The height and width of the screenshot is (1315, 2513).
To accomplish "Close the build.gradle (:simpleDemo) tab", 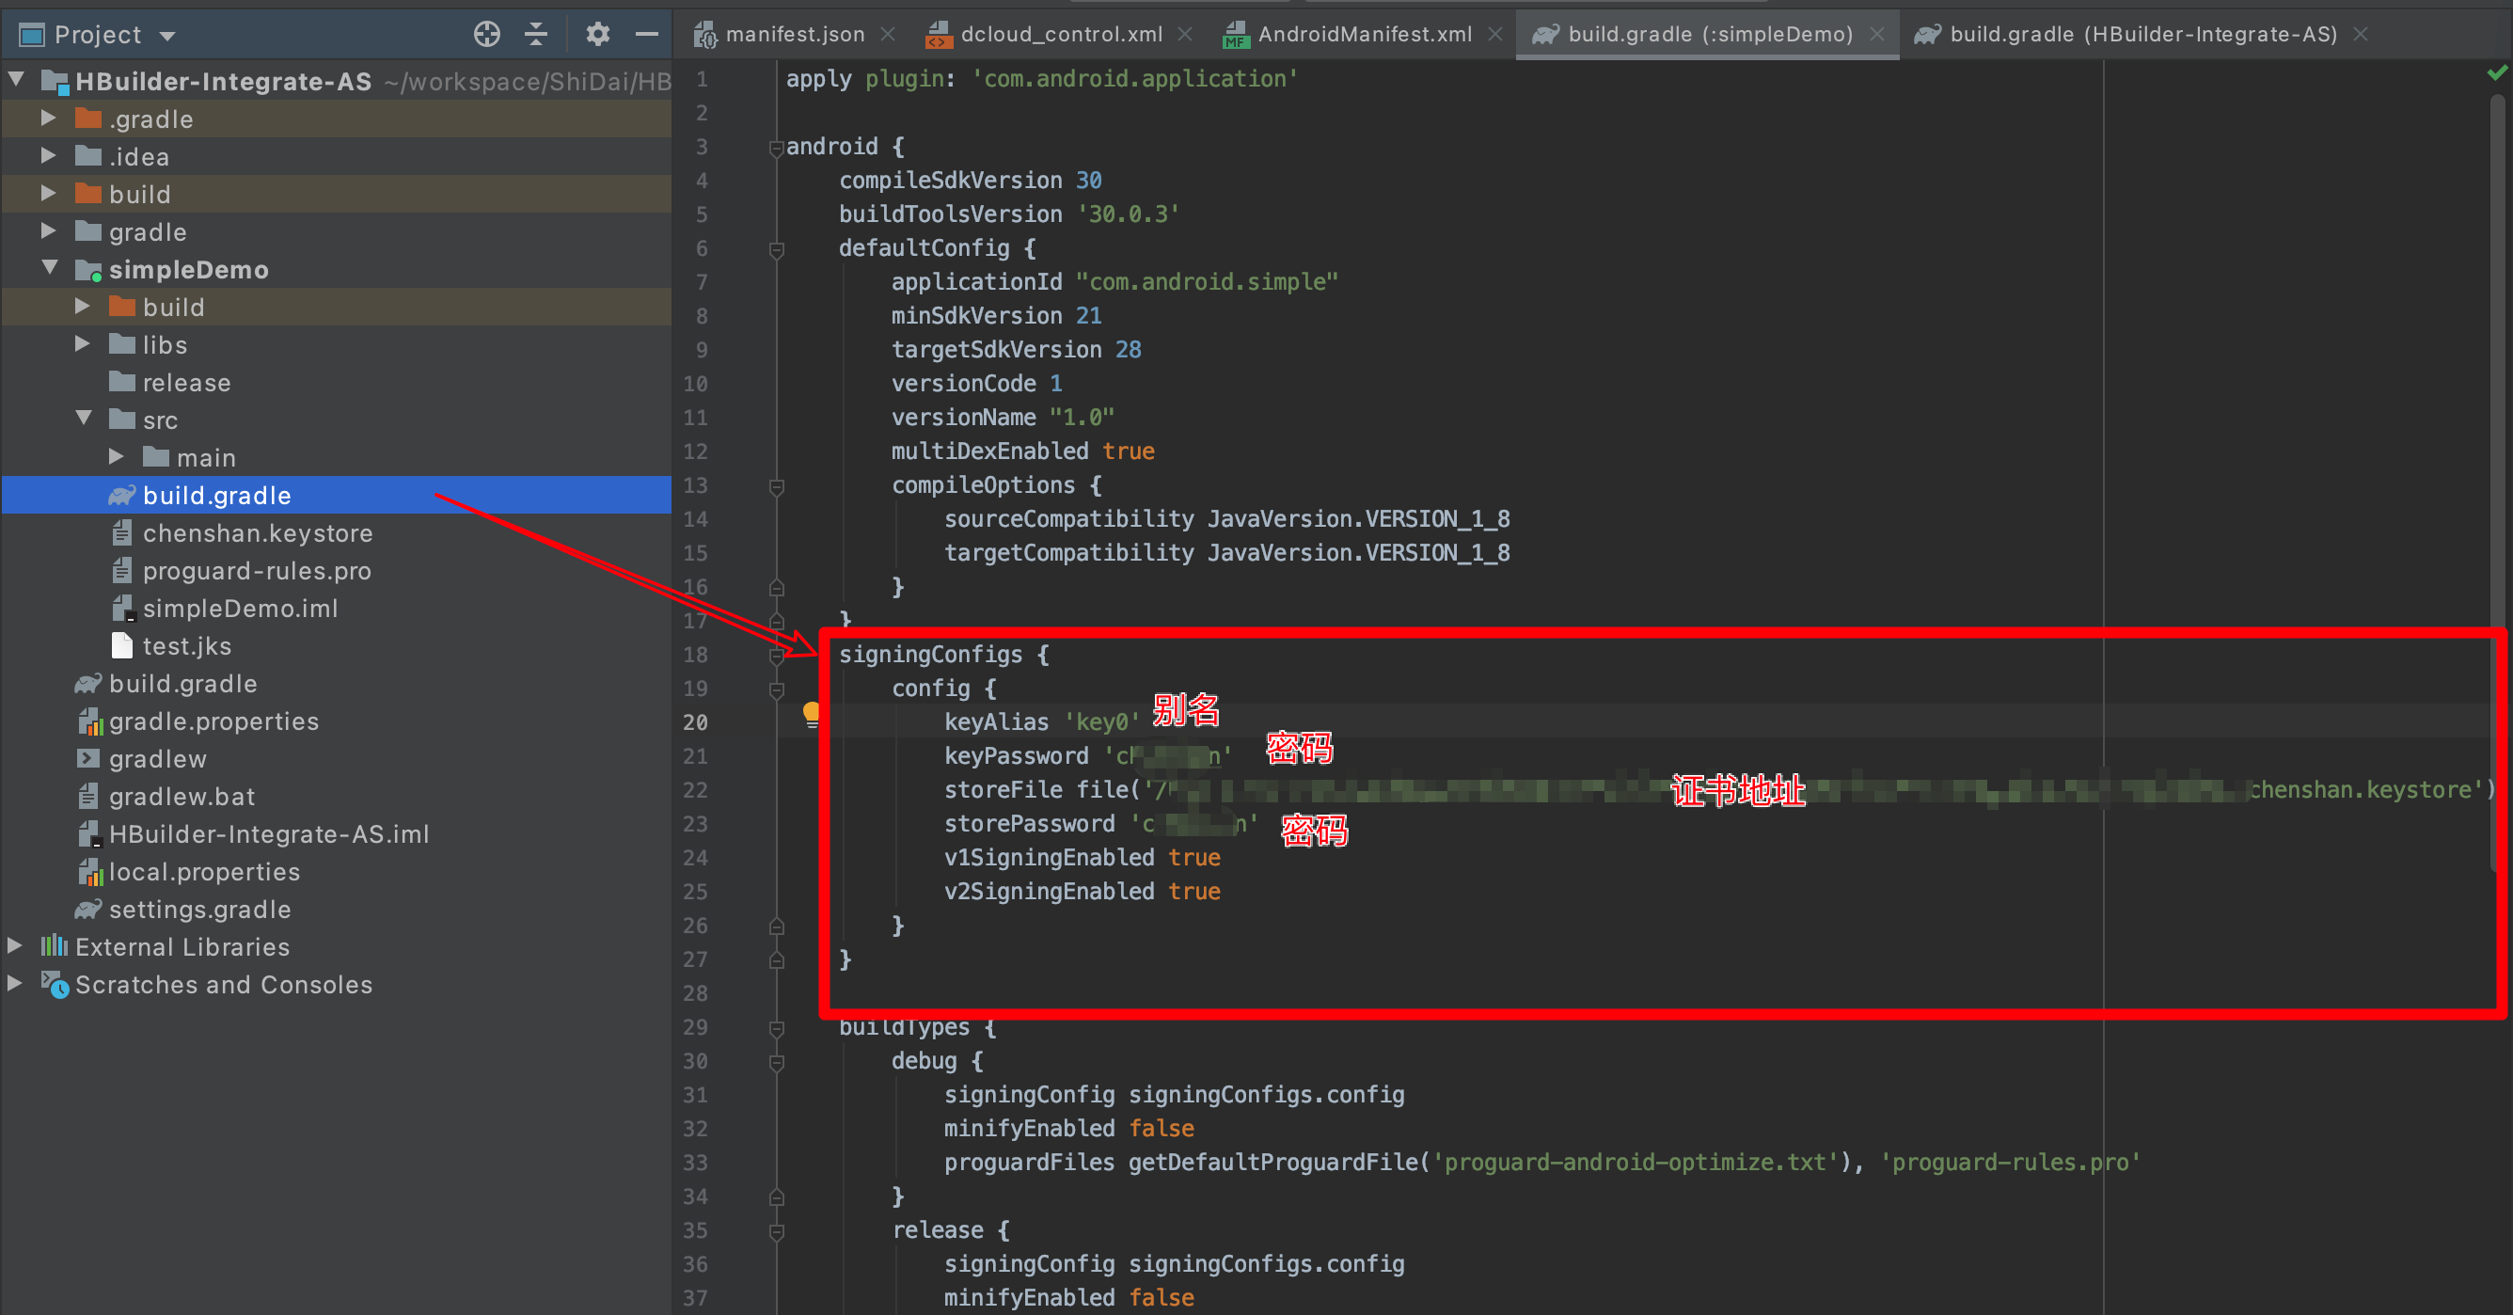I will pos(1877,33).
